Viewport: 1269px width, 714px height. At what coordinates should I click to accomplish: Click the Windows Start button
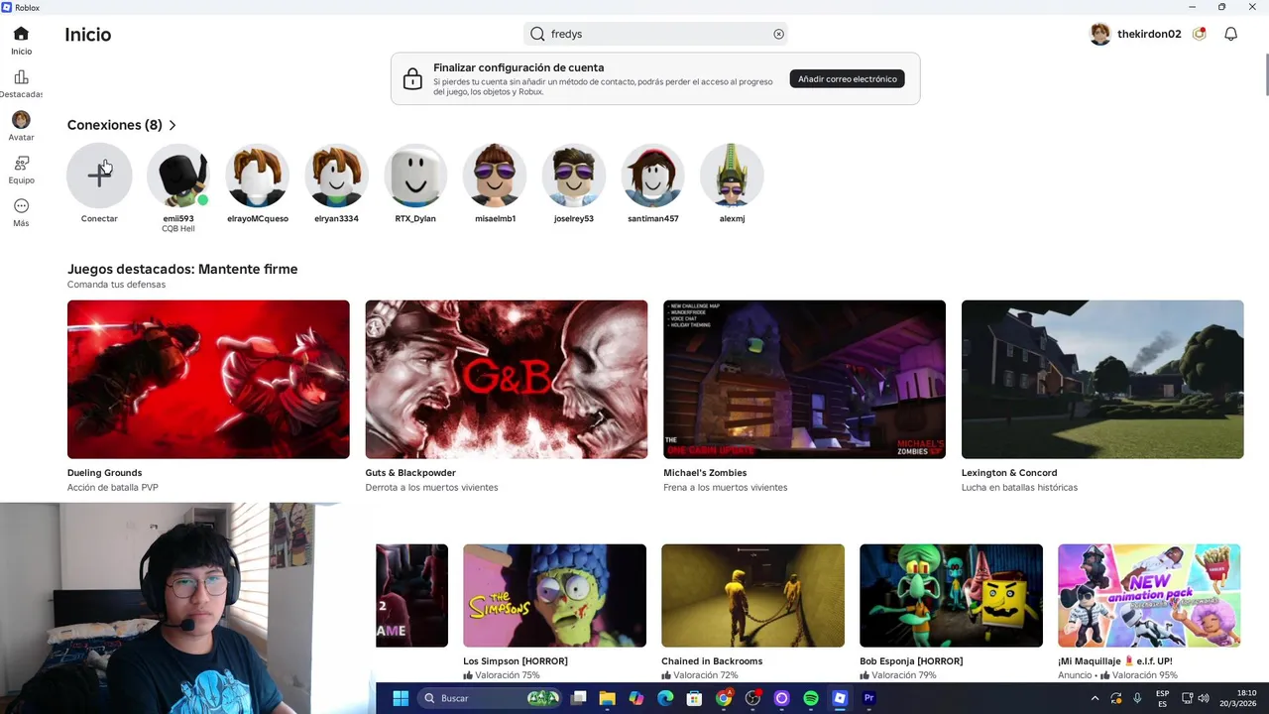pos(401,698)
